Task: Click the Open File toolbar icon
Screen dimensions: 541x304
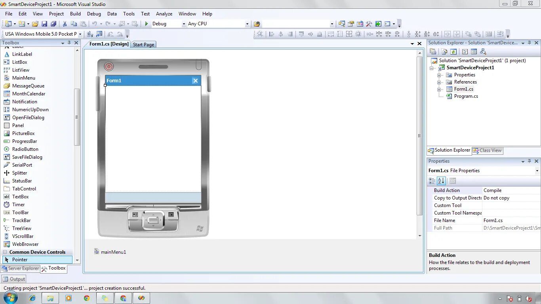Action: pos(35,24)
